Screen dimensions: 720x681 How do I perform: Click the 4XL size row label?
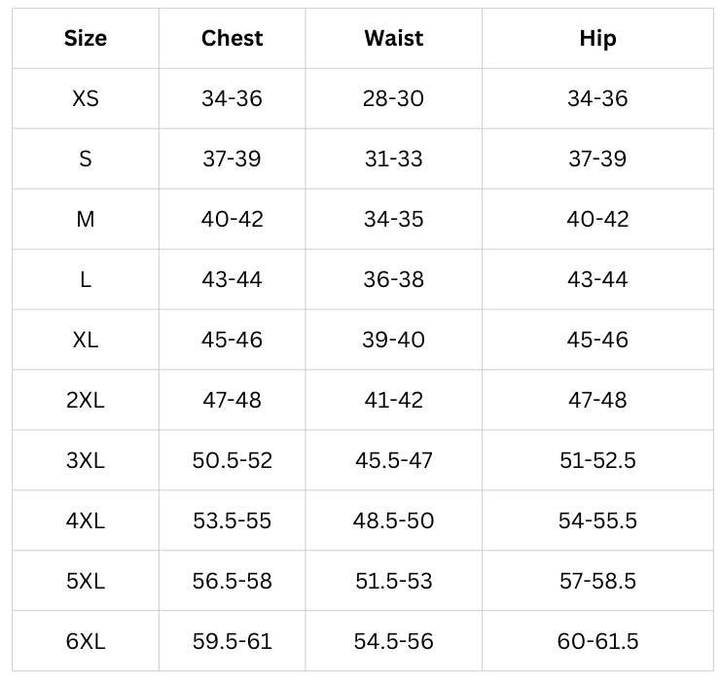[x=86, y=521]
